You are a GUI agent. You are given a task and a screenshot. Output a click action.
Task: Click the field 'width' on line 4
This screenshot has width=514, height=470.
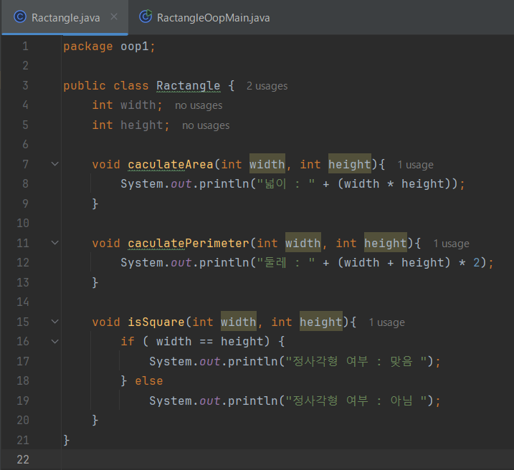(138, 105)
